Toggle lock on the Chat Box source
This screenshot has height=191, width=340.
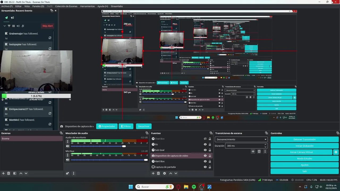coord(210,139)
